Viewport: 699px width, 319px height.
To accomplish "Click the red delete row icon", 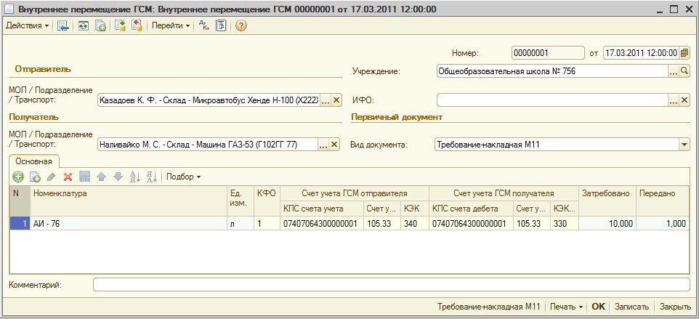I will click(68, 177).
